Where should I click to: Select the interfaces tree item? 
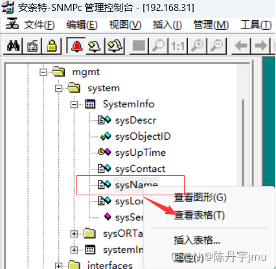click(x=109, y=265)
